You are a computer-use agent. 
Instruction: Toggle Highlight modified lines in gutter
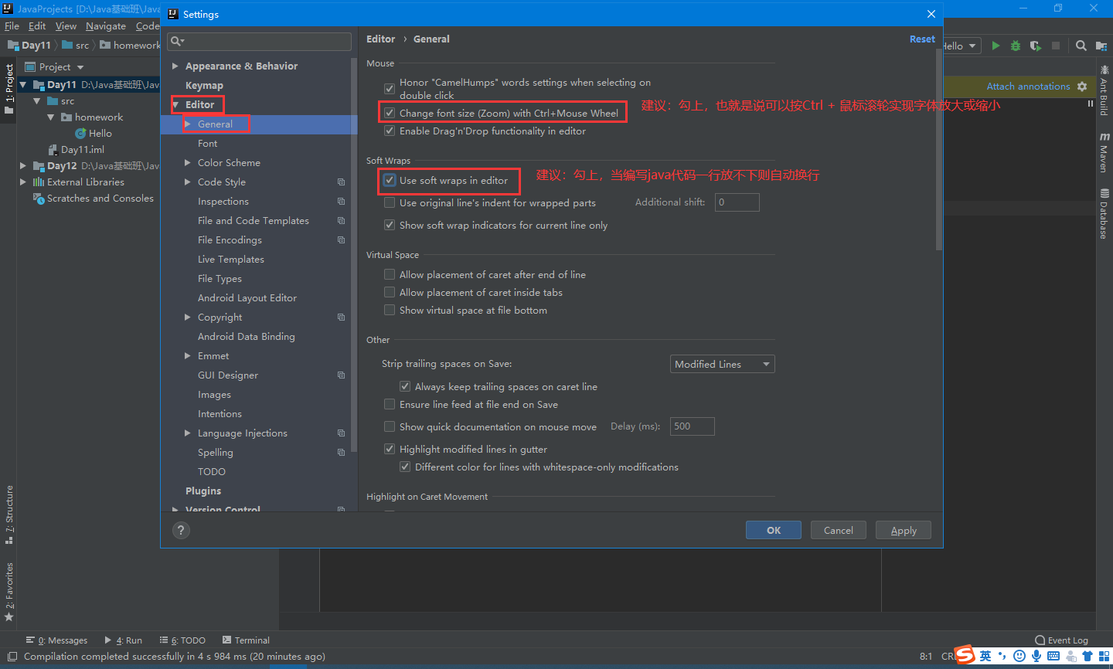click(x=390, y=450)
